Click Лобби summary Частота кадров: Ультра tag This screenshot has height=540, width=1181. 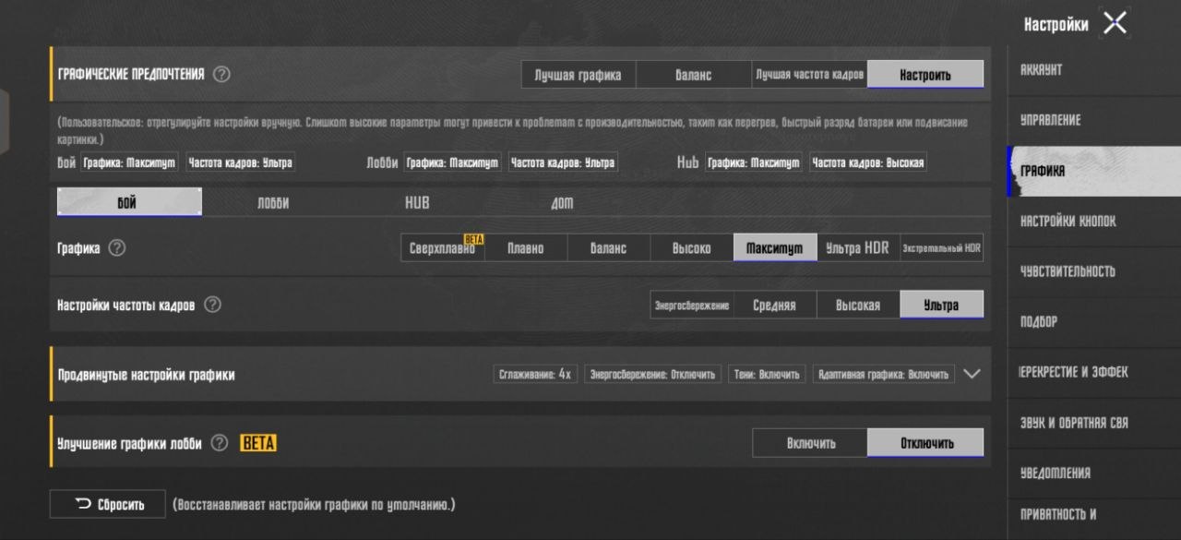tap(563, 162)
